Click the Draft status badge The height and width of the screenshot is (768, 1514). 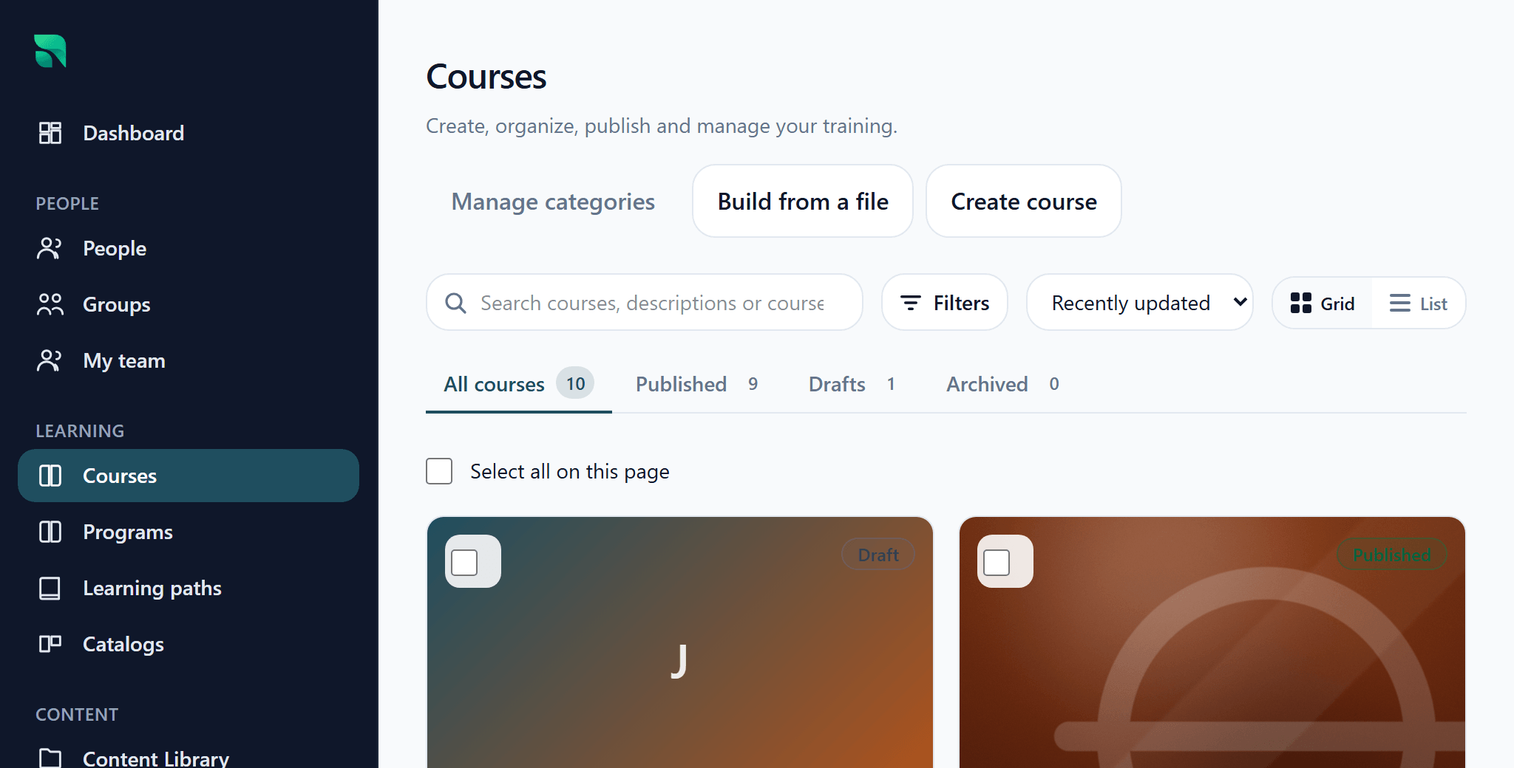(x=878, y=555)
